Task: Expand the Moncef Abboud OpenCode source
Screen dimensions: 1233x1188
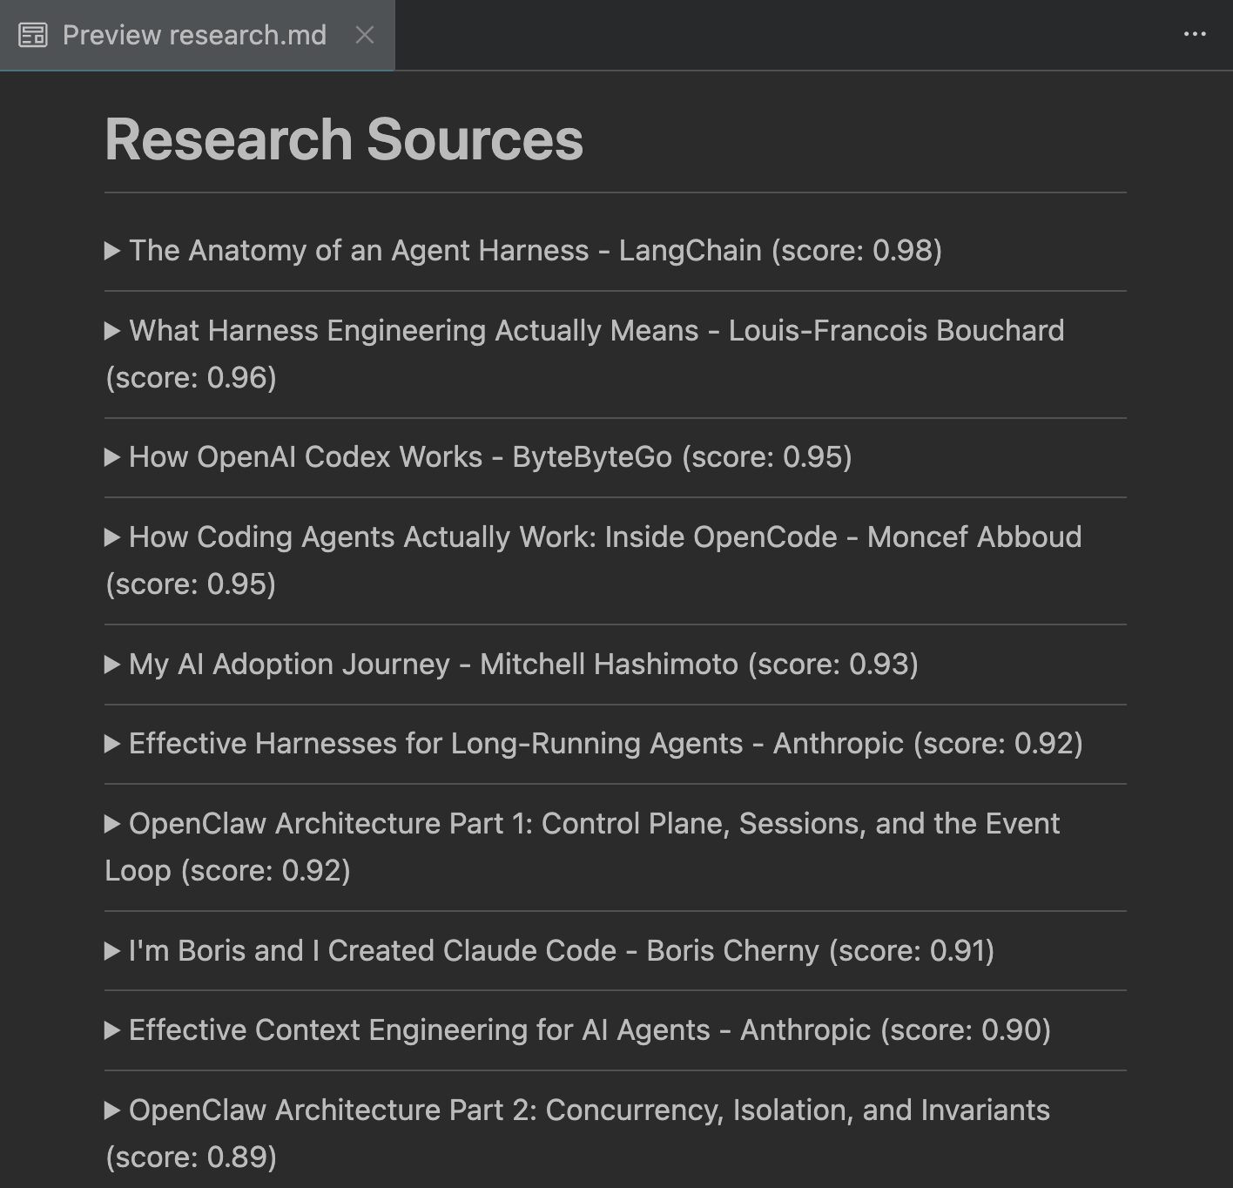Action: pos(112,537)
